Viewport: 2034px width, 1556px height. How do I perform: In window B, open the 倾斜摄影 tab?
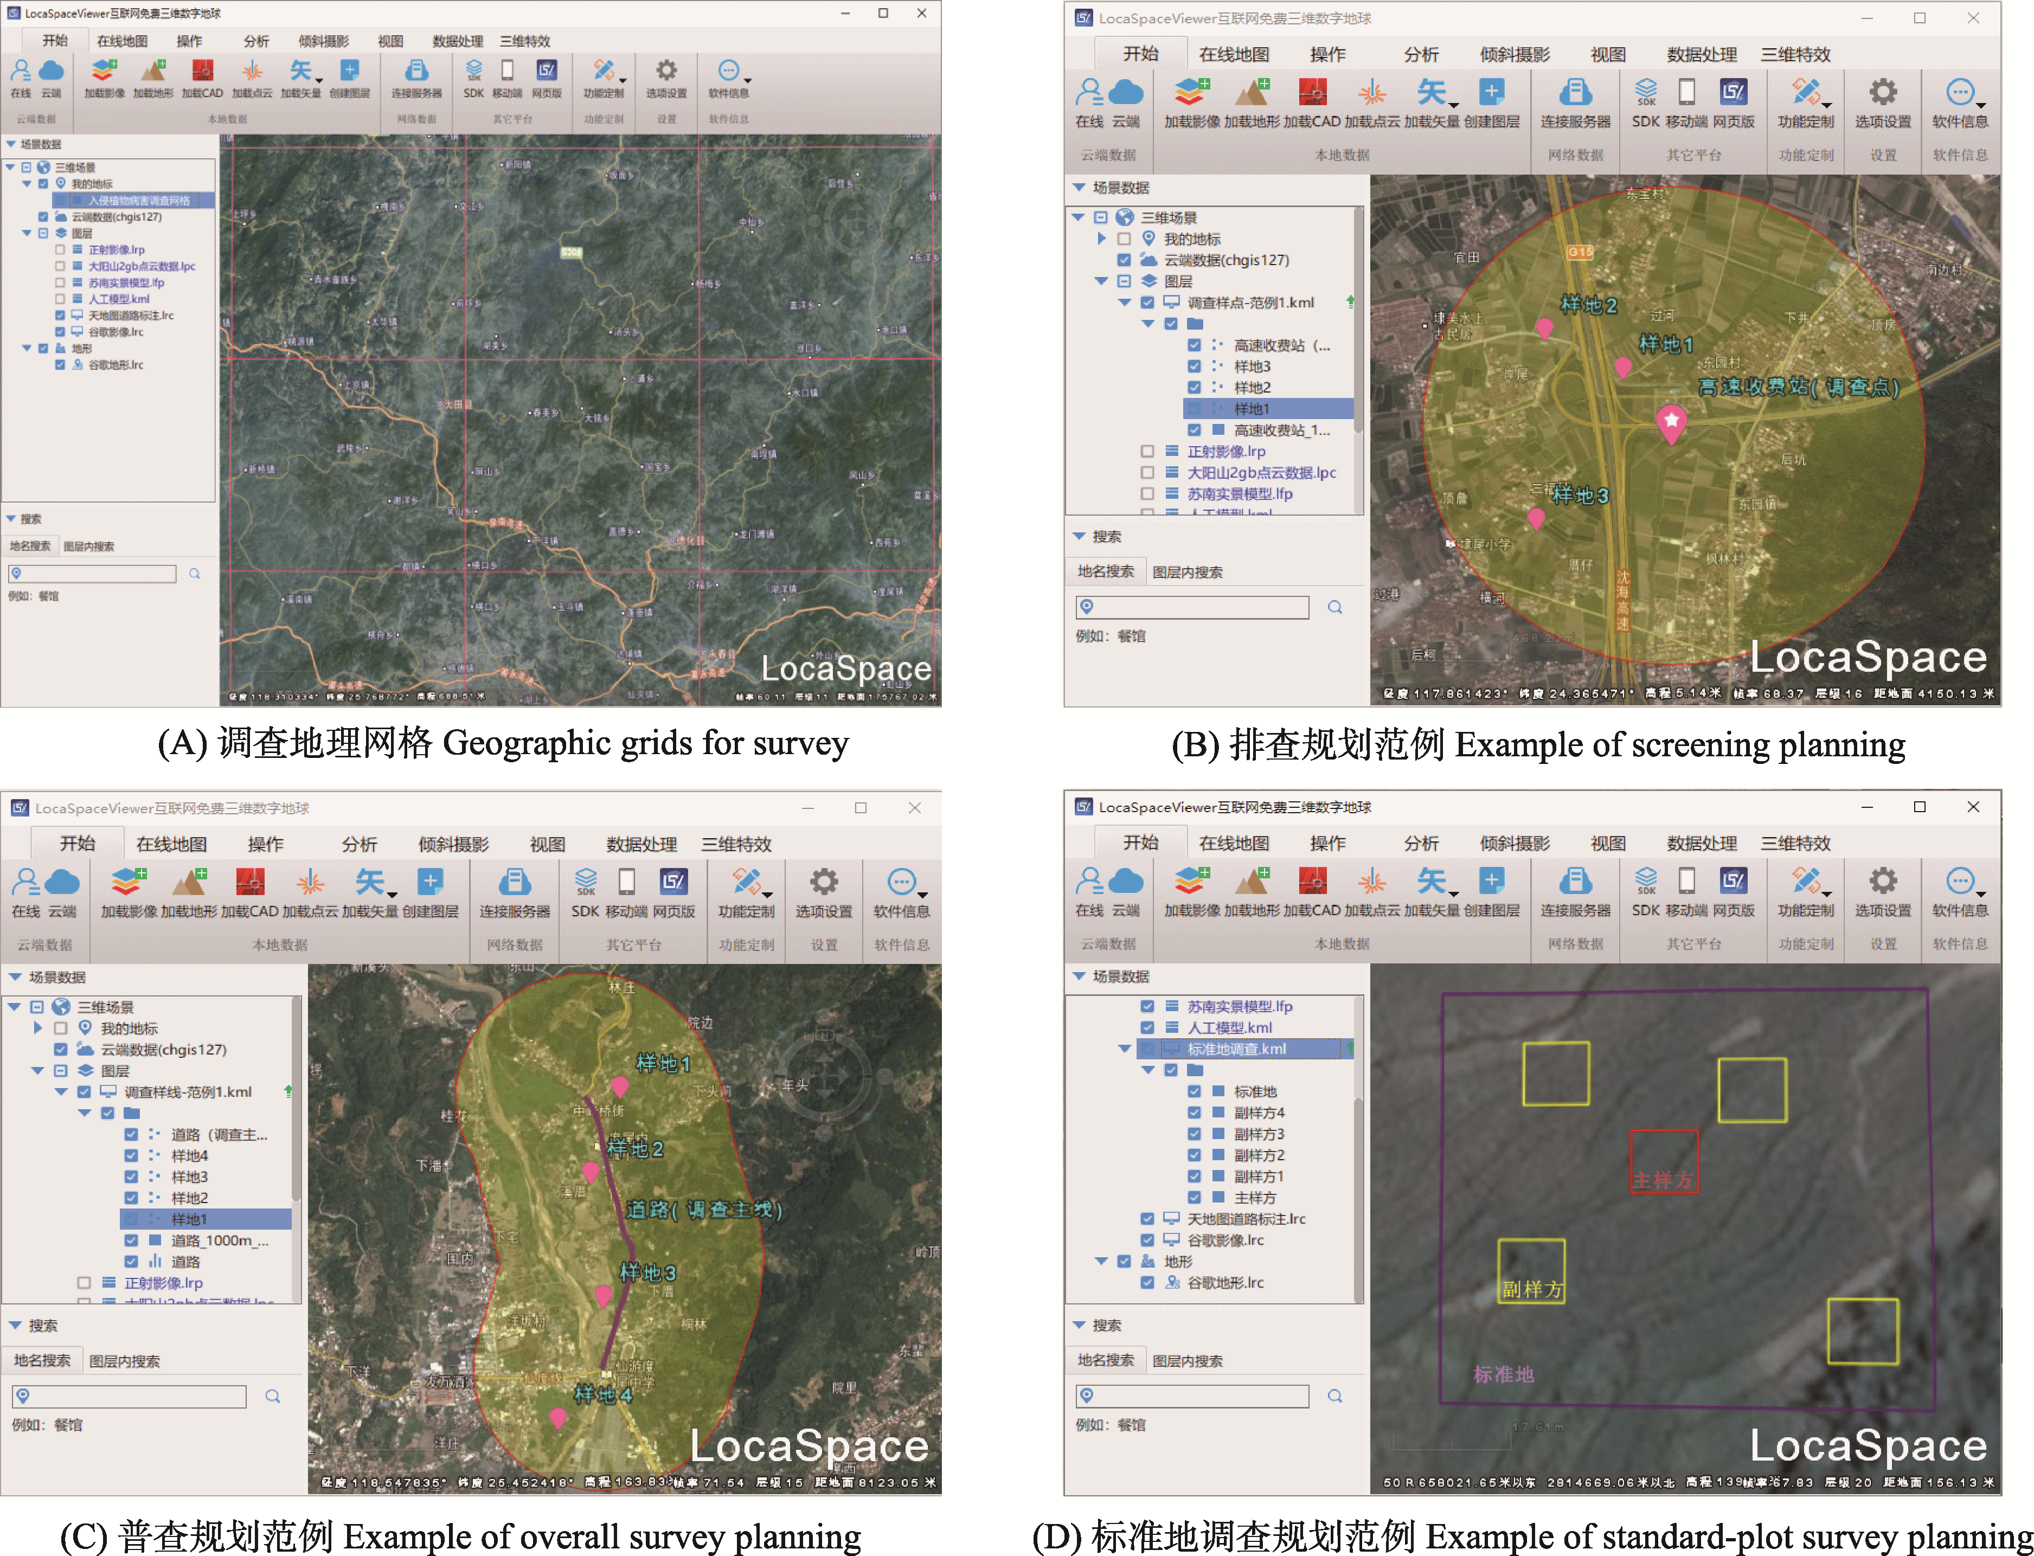point(1515,54)
